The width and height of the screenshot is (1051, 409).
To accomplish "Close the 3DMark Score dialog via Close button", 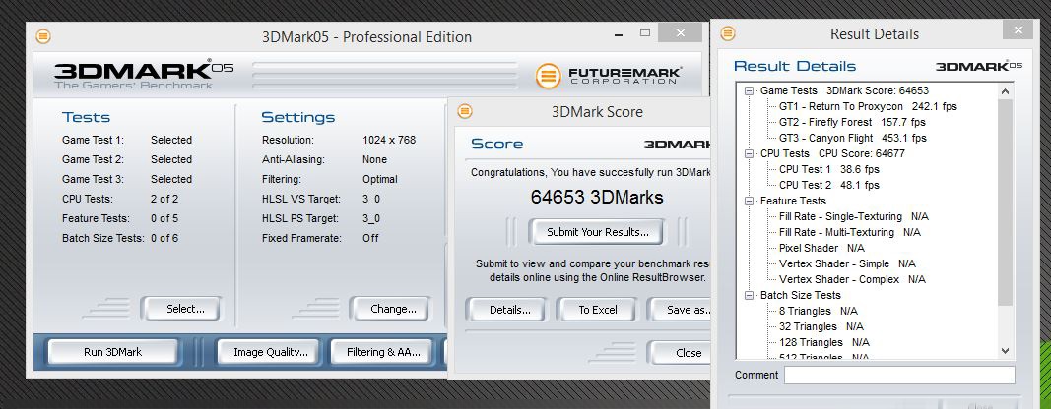I will pos(681,353).
